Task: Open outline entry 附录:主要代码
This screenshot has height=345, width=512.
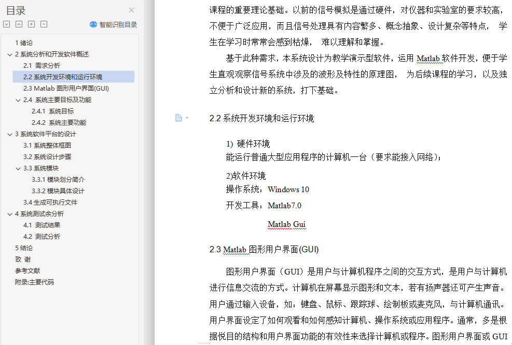Action: (34, 282)
